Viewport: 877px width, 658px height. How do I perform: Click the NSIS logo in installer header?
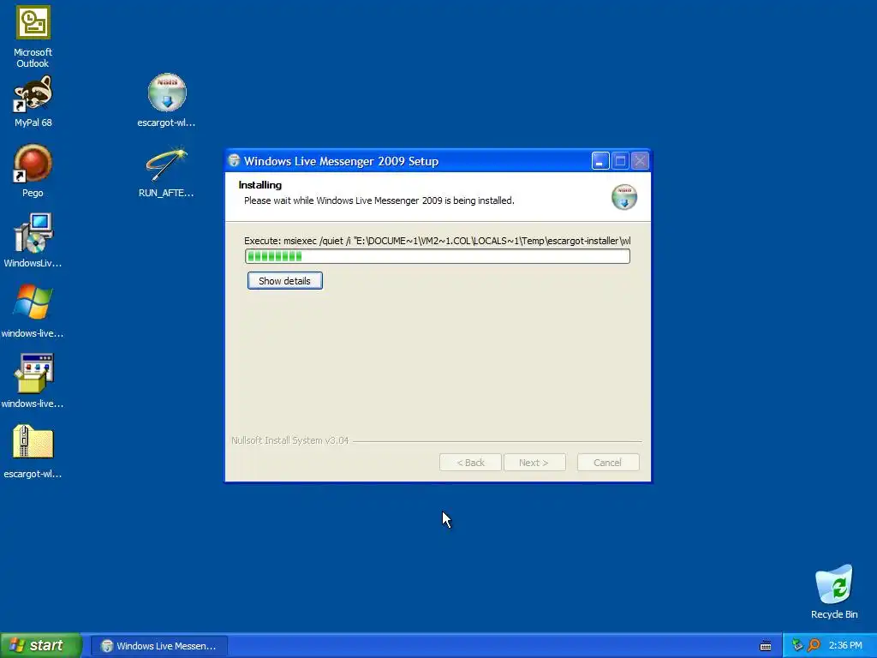(x=624, y=197)
